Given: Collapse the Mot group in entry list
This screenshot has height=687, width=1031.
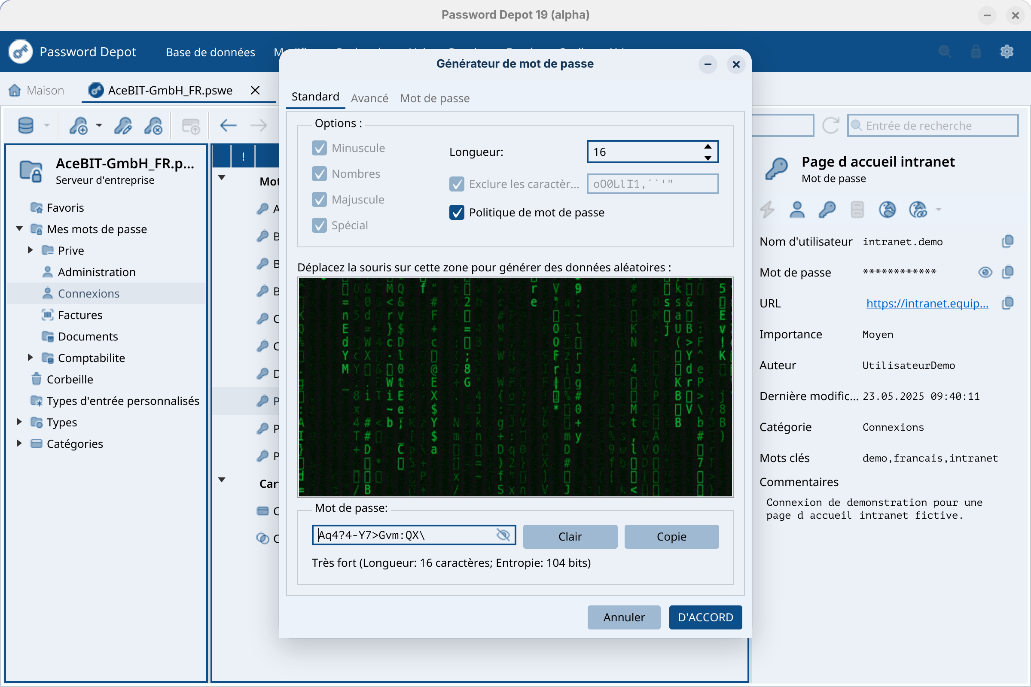Looking at the screenshot, I should tap(222, 177).
